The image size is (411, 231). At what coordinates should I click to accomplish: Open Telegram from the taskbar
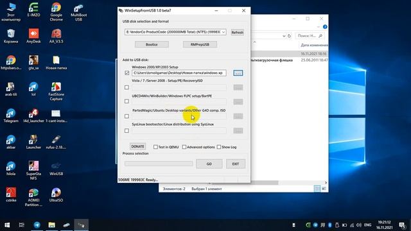pyautogui.click(x=37, y=225)
